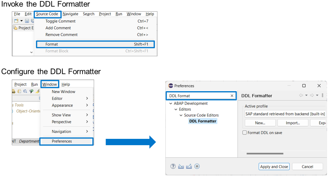328x176 pixels.
Task: Click the New wizard toolbar icon
Action: pos(16,21)
